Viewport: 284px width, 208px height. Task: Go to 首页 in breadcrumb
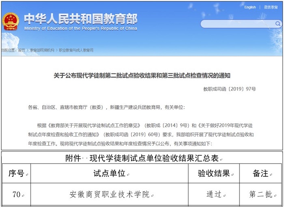pos(22,50)
